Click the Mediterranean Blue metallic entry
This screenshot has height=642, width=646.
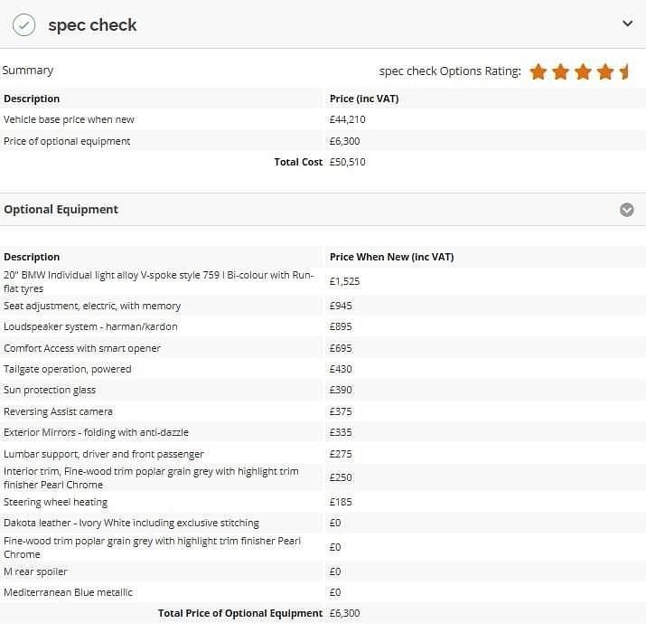pos(68,592)
